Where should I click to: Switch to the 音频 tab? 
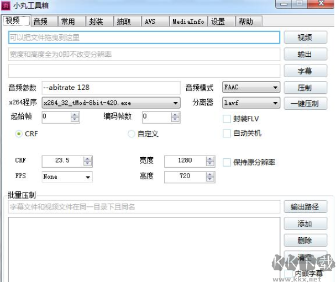tap(45, 22)
